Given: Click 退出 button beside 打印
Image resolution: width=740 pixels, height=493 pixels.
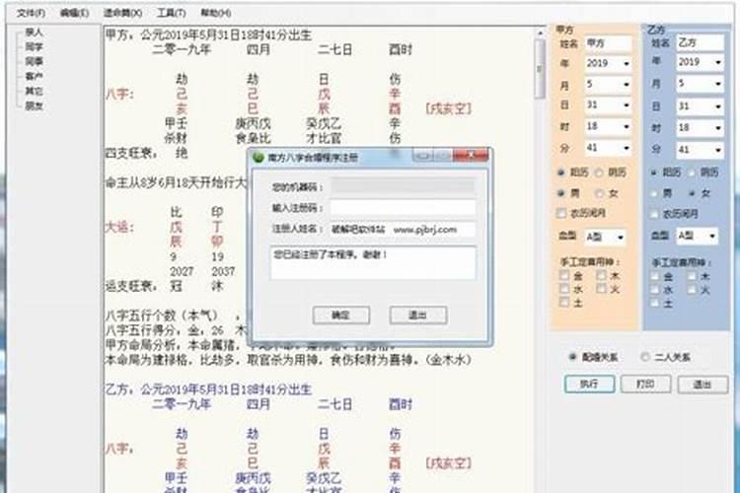Looking at the screenshot, I should click(x=703, y=385).
